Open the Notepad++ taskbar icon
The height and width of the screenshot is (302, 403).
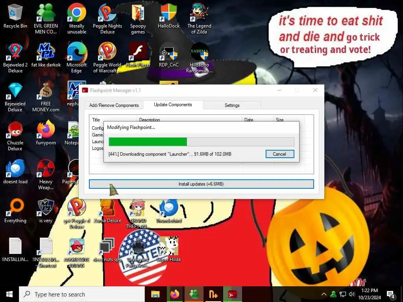213,294
